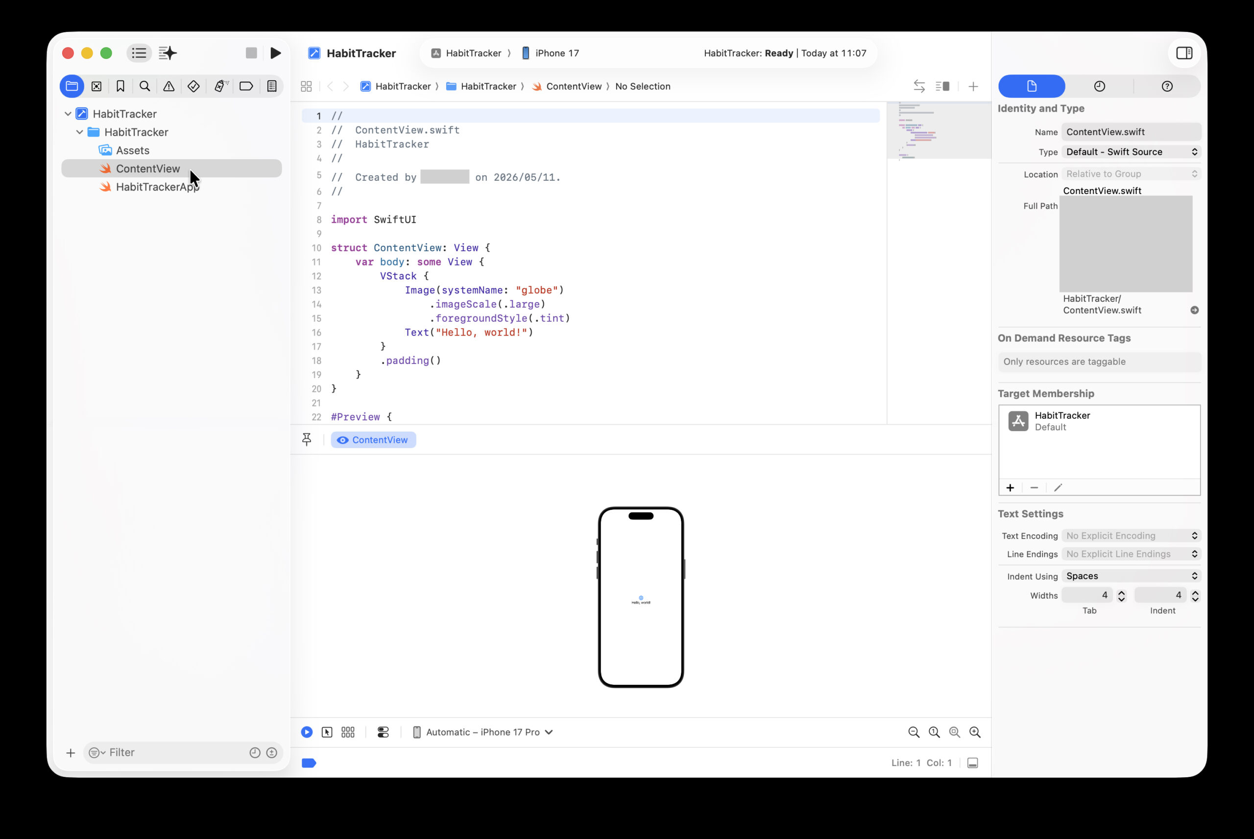Adjust the Tab width stepper
This screenshot has width=1254, height=839.
[1121, 596]
